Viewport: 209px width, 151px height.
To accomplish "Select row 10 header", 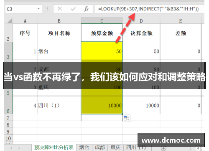I will (8, 138).
